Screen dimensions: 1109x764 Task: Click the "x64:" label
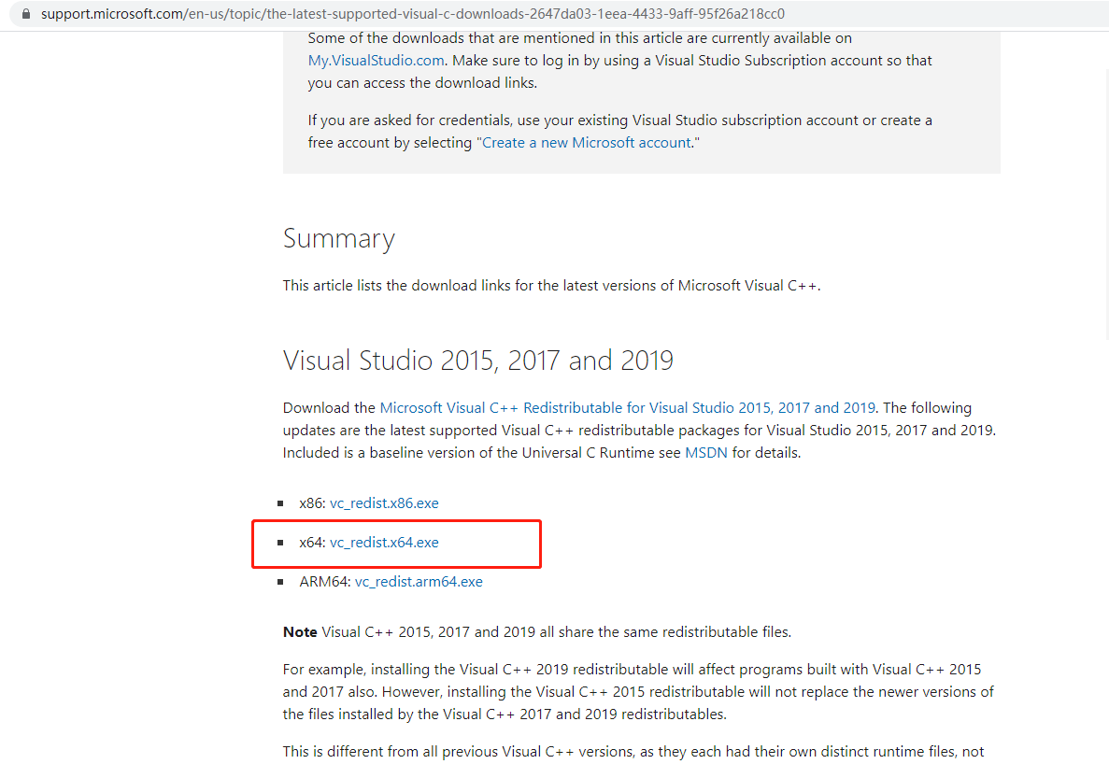pyautogui.click(x=312, y=543)
